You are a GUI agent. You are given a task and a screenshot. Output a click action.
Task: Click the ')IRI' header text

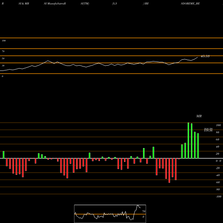(x=146, y=4)
